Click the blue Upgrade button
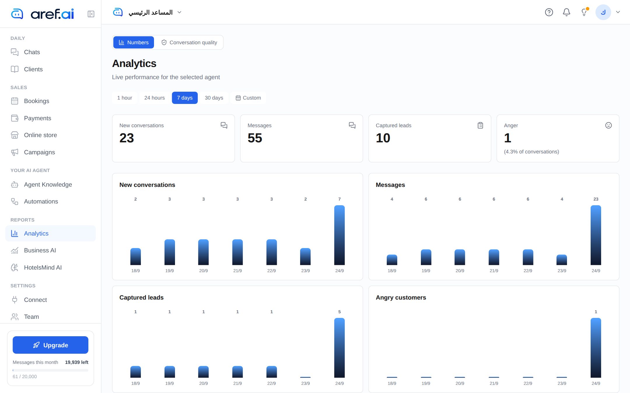630x393 pixels. [50, 345]
